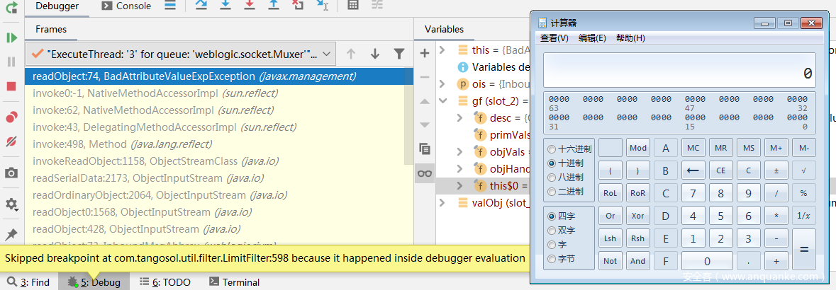
Task: Expand the valObj variable node
Action: [442, 203]
